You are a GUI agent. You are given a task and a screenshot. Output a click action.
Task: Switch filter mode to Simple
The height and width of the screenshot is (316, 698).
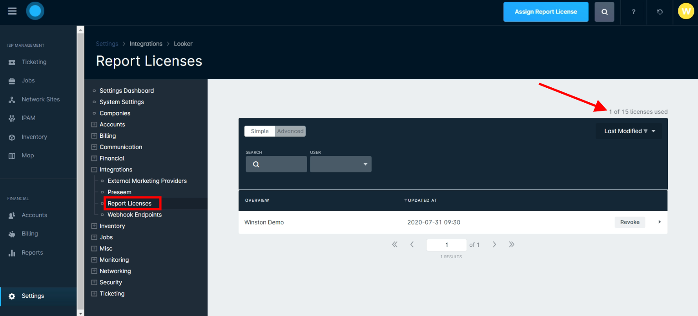[x=260, y=131]
